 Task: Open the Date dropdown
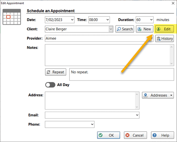72,20
